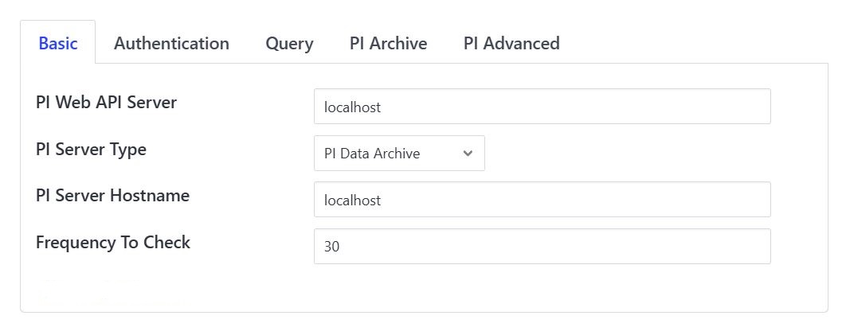850x335 pixels.
Task: Click into the PI Server Hostname field
Action: coord(542,200)
